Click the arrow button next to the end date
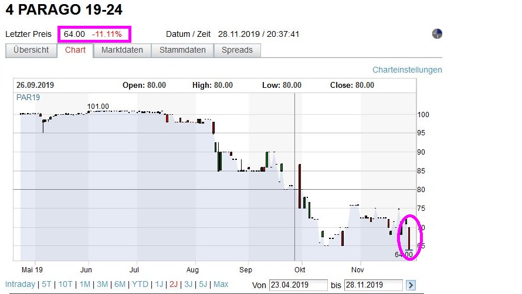Viewport: 522px width, 294px height. coord(411,285)
